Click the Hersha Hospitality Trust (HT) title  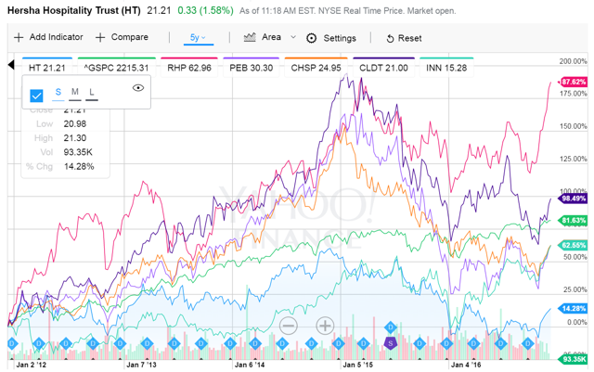coord(74,10)
